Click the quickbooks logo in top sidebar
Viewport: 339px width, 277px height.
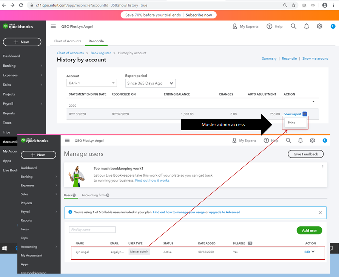[18, 26]
